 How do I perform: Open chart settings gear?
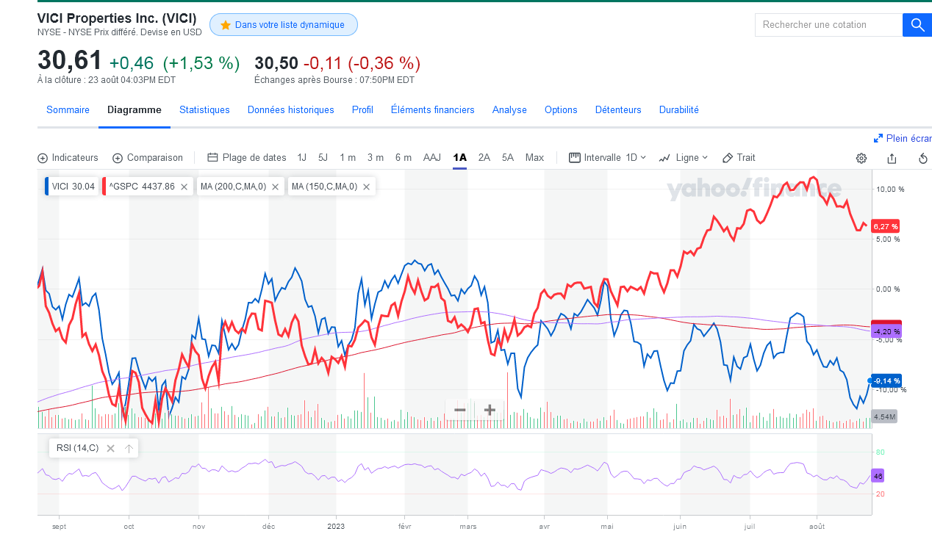tap(861, 158)
